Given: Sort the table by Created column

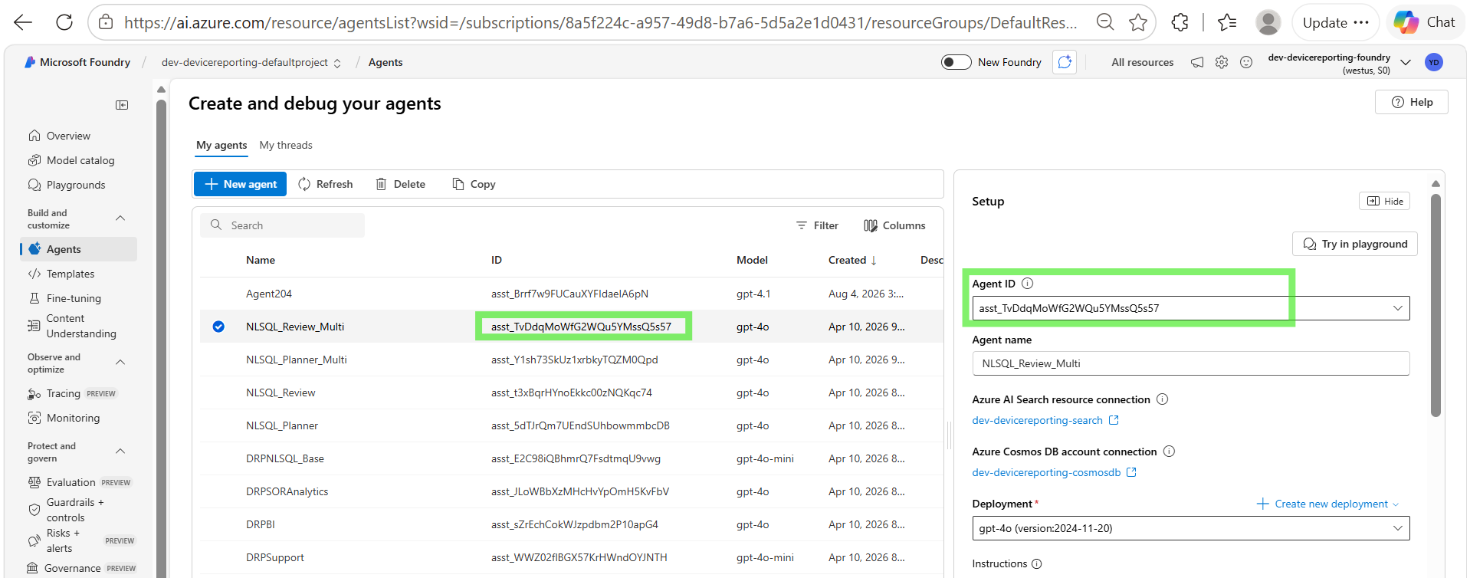Looking at the screenshot, I should coord(852,260).
